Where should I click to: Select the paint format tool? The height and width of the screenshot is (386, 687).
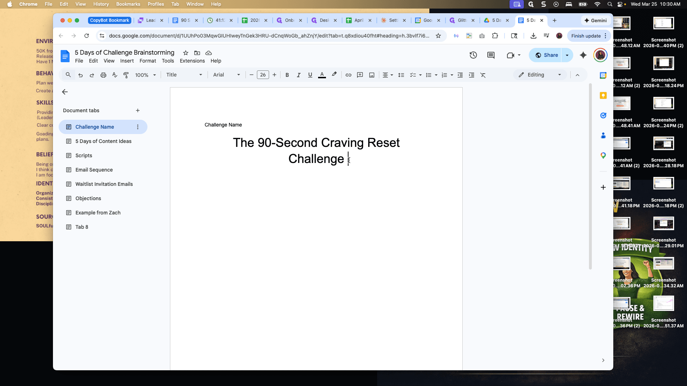point(126,75)
